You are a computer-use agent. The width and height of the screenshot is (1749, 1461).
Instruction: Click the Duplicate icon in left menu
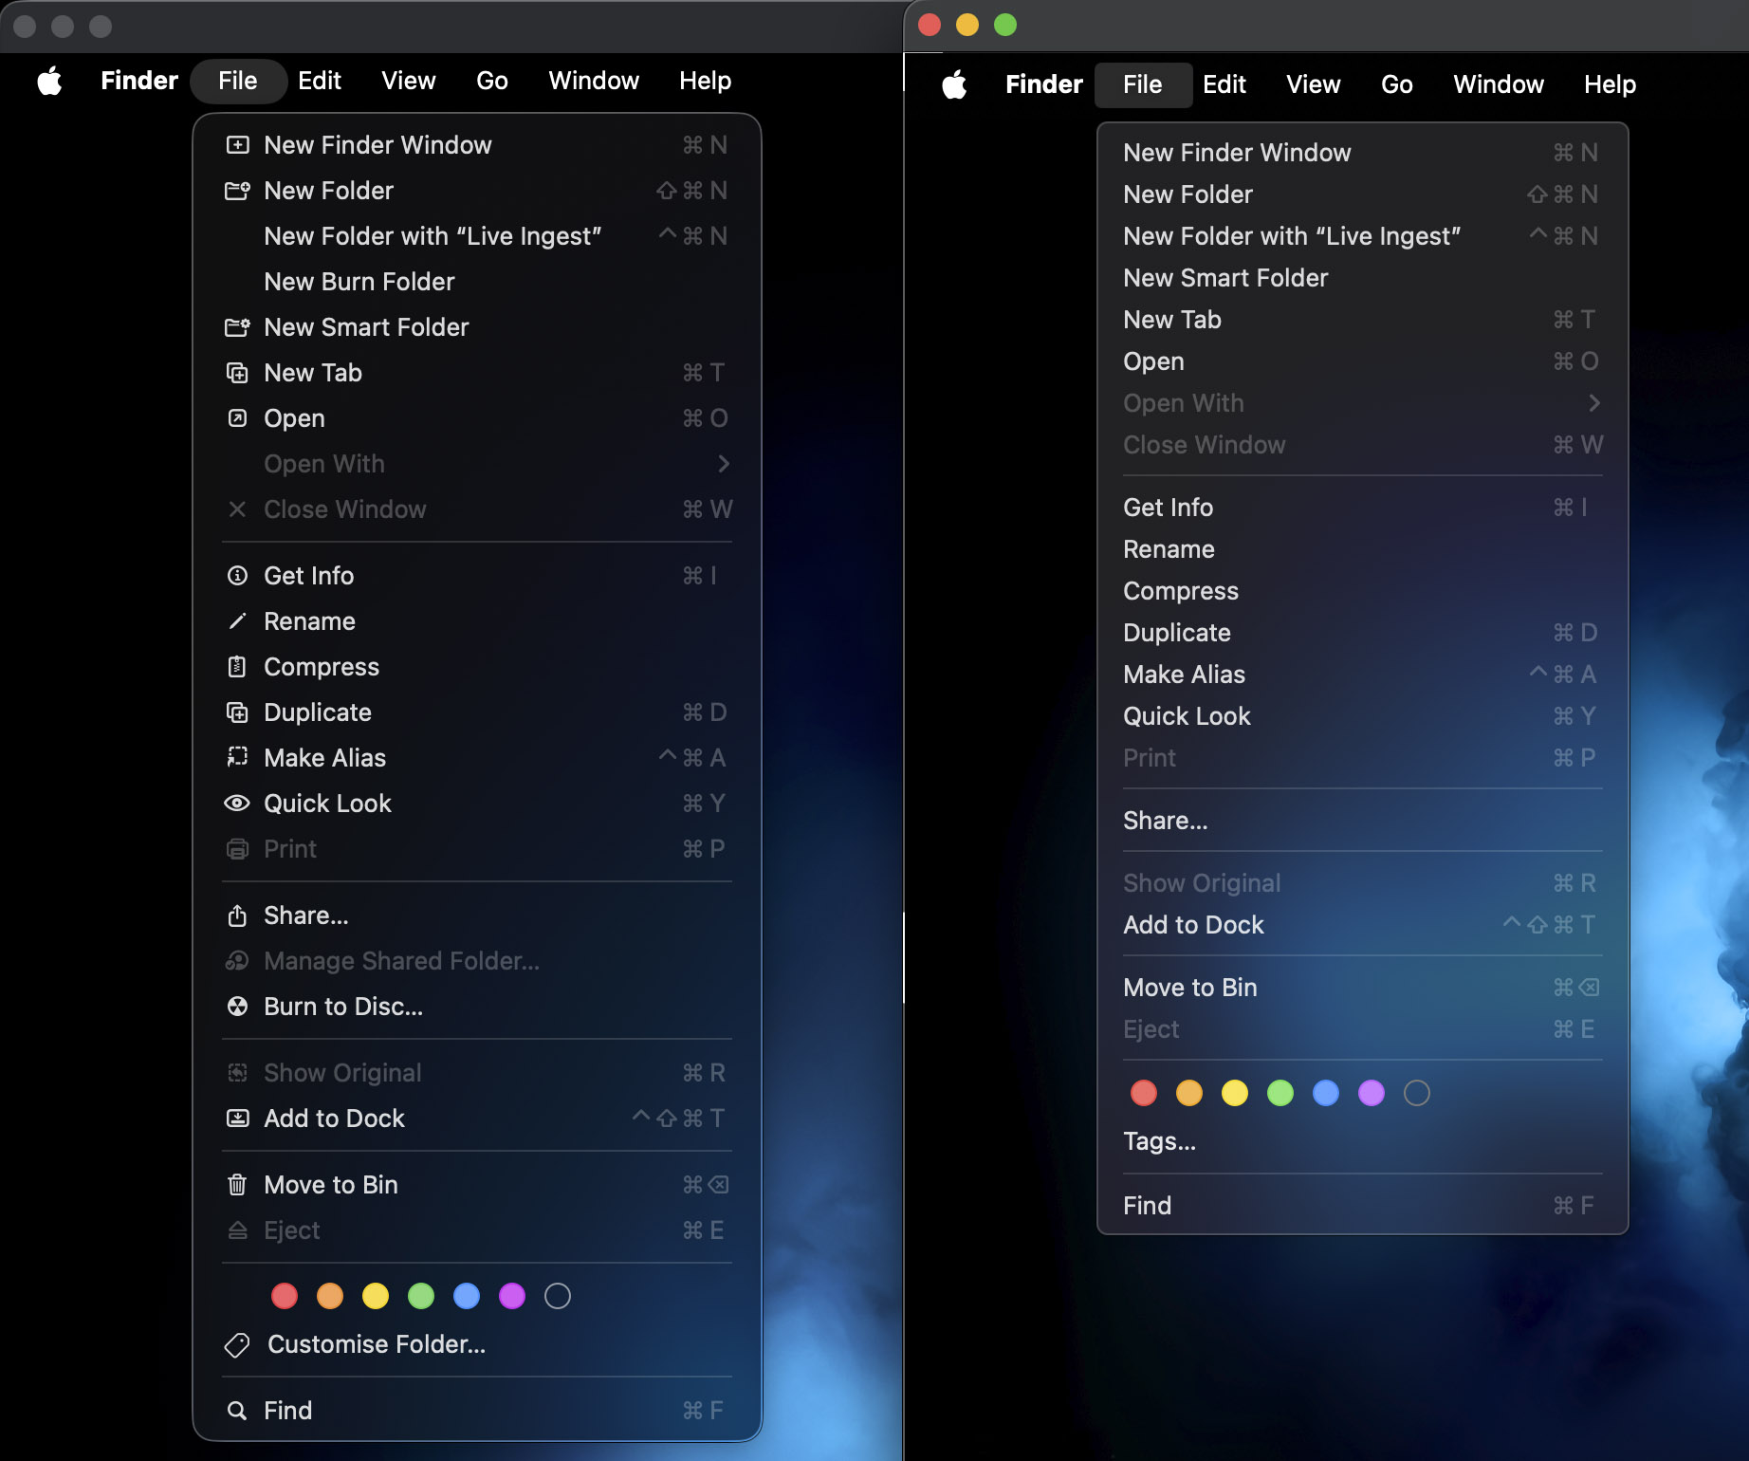(x=237, y=712)
